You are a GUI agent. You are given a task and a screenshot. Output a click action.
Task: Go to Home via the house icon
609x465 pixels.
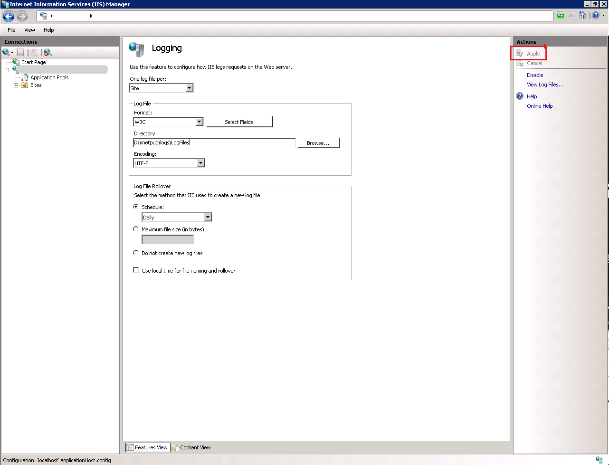(582, 16)
